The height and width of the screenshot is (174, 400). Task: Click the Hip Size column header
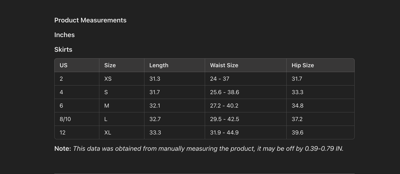tap(303, 65)
